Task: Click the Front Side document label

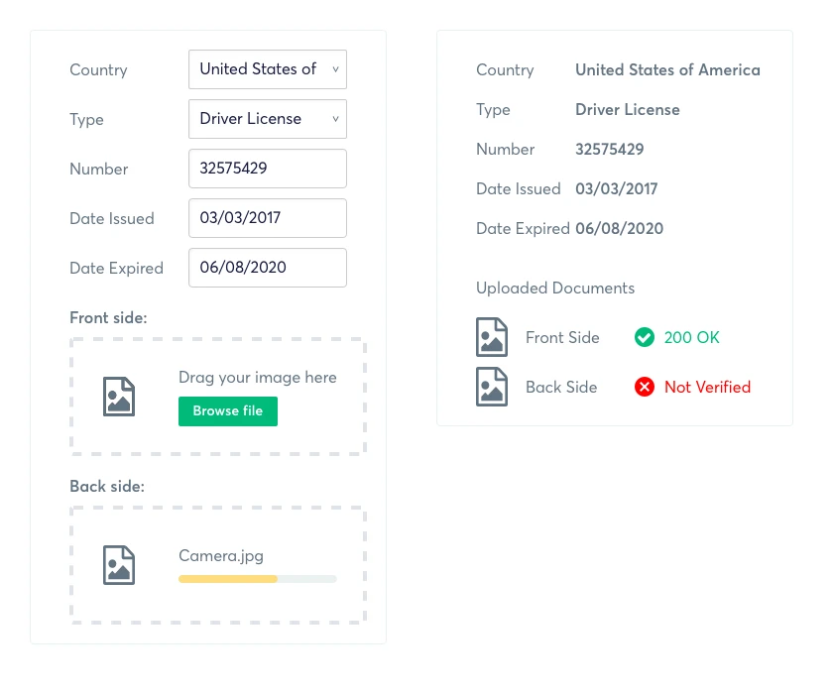Action: point(562,337)
